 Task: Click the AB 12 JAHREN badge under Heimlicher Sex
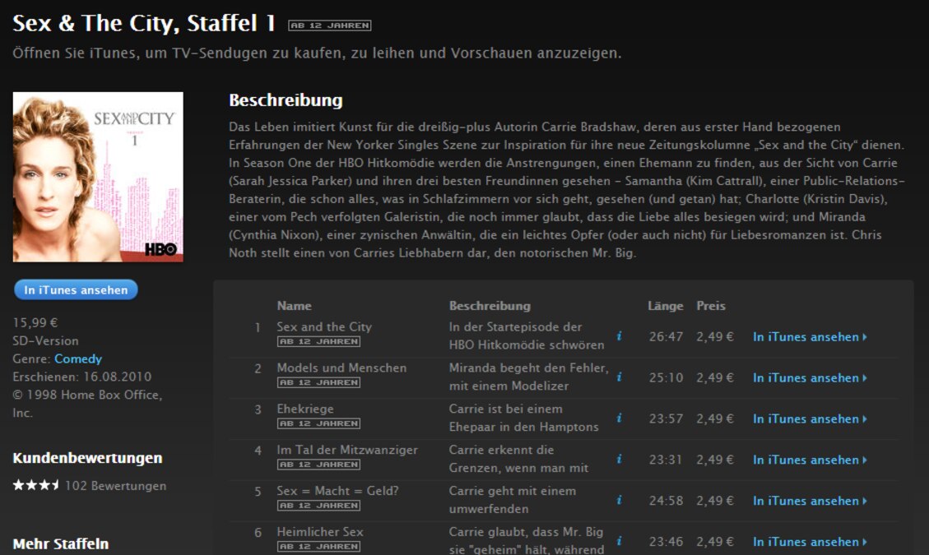click(318, 546)
